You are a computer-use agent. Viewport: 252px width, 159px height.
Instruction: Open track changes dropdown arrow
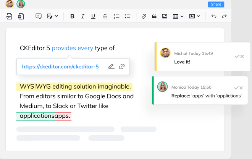[x=56, y=16]
